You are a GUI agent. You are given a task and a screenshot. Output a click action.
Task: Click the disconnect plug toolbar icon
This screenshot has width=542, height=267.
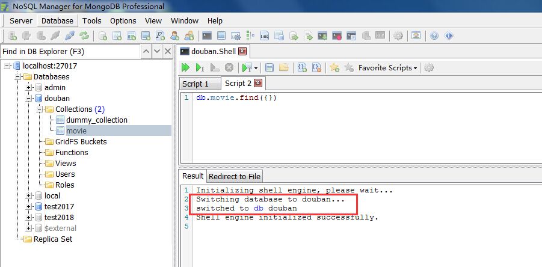55,35
